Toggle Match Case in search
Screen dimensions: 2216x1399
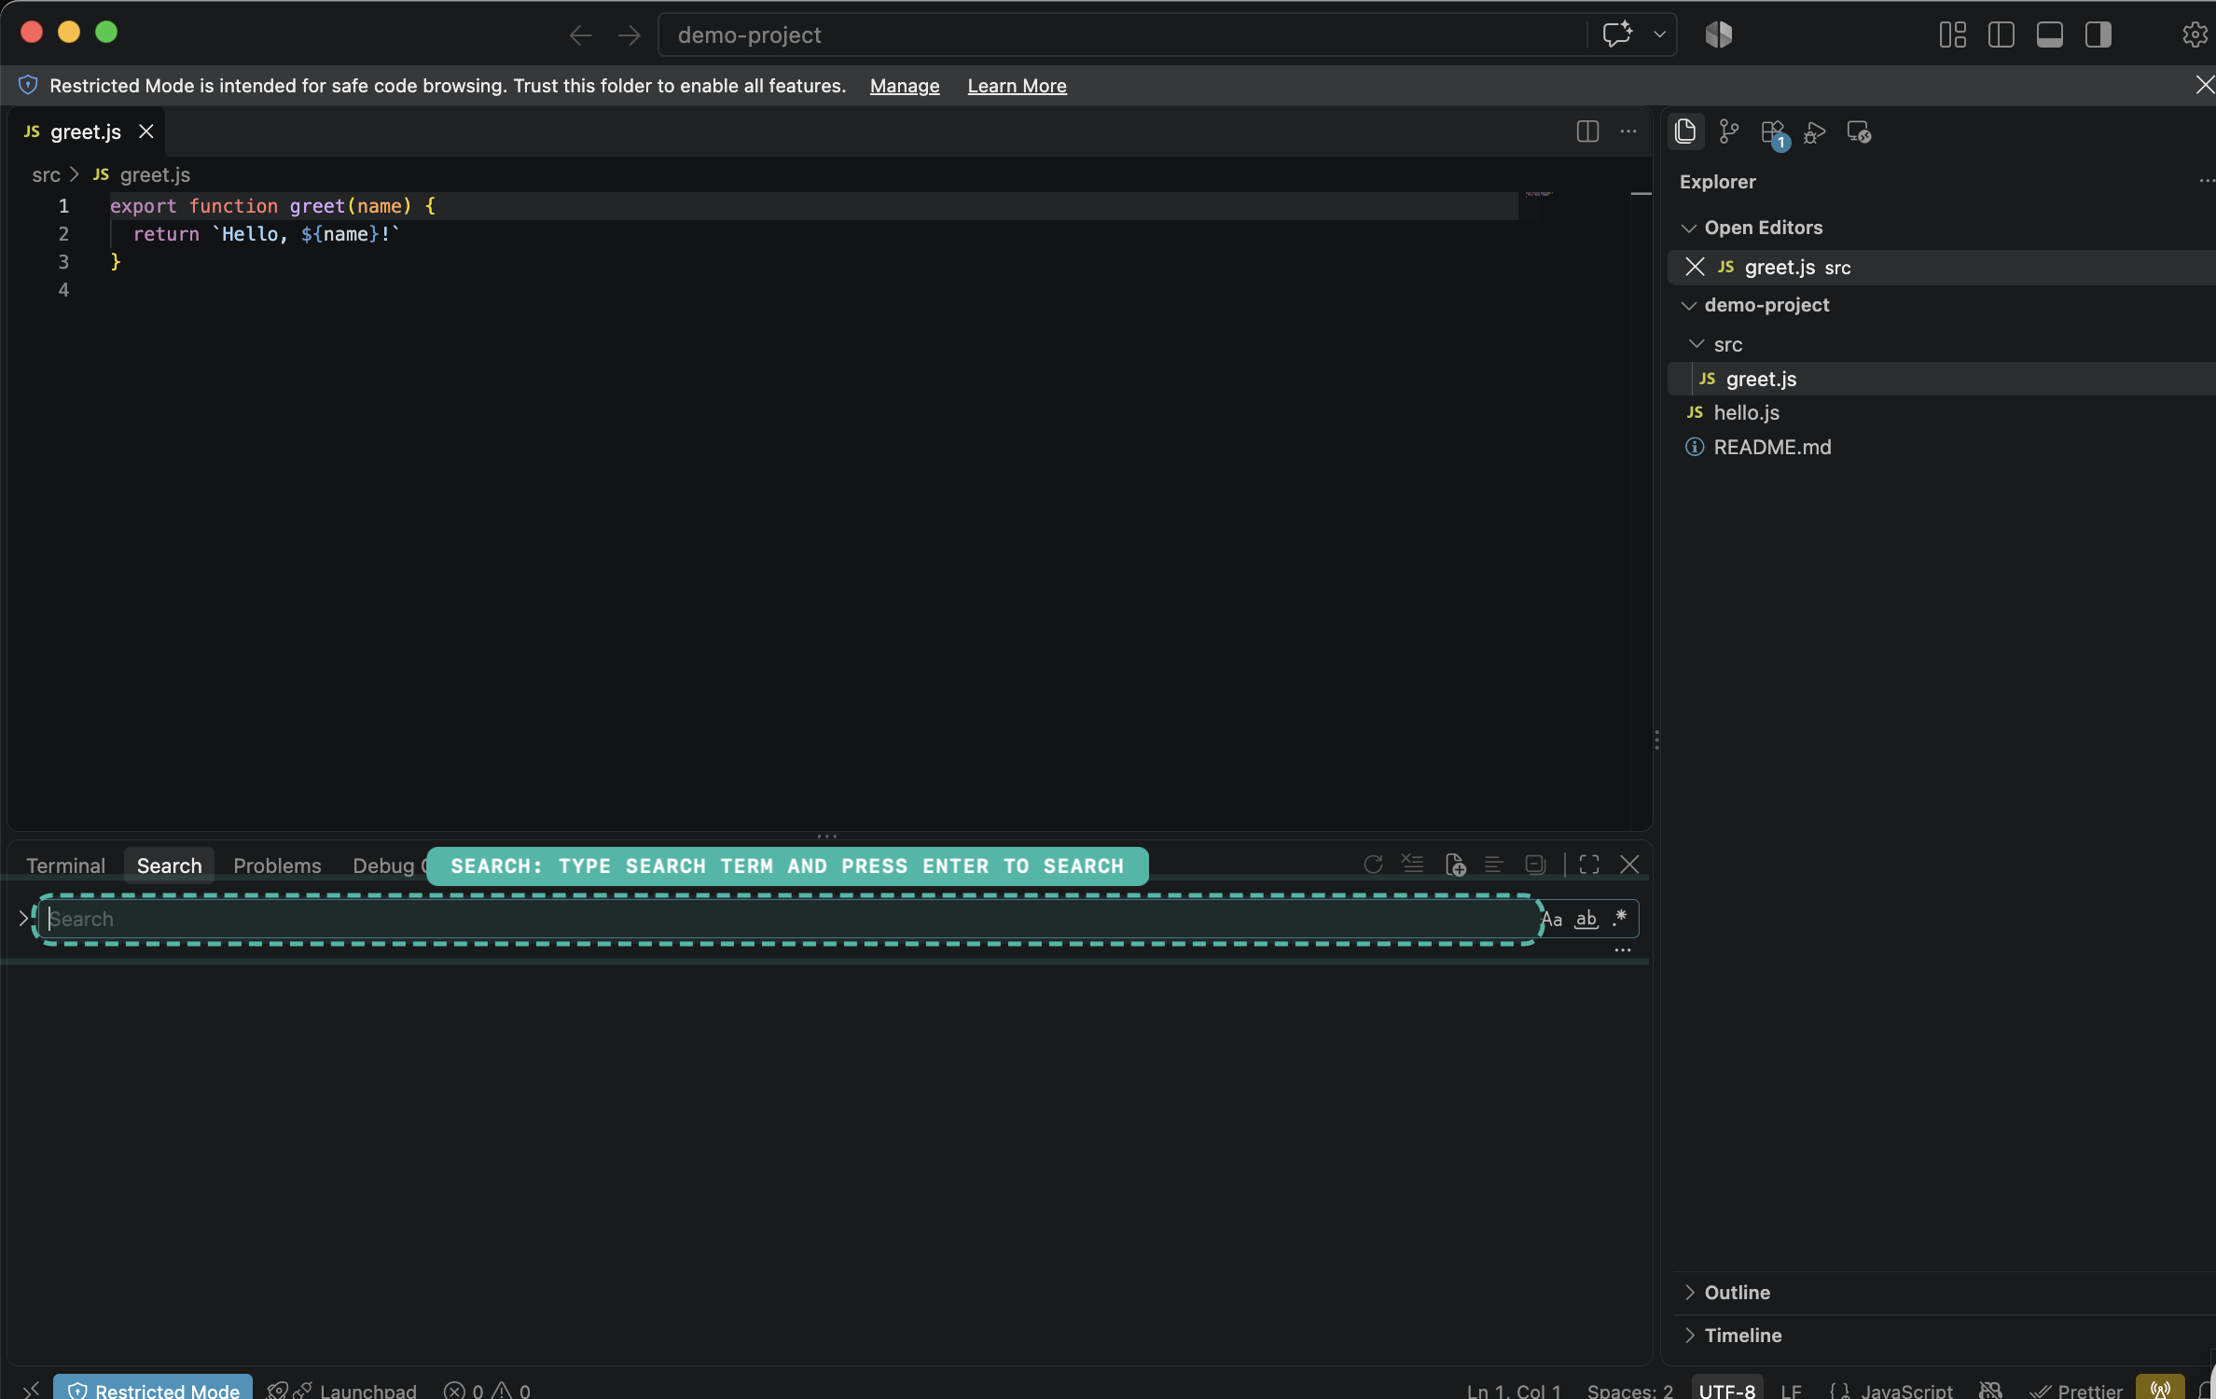(1552, 919)
